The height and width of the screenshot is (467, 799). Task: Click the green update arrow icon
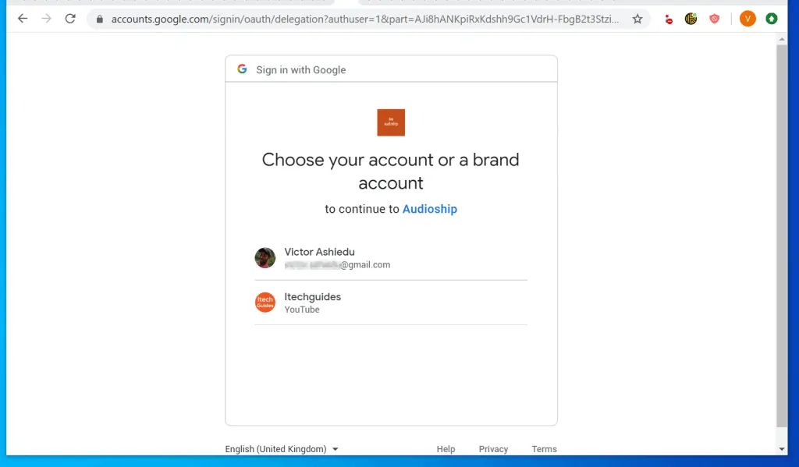pos(772,19)
